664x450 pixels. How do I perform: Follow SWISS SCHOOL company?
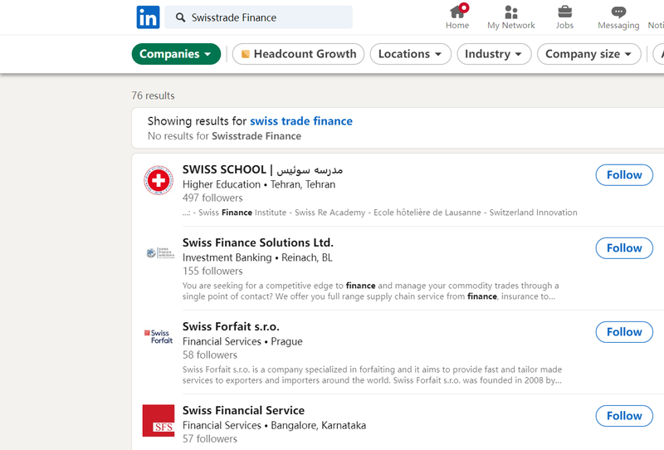pyautogui.click(x=624, y=175)
